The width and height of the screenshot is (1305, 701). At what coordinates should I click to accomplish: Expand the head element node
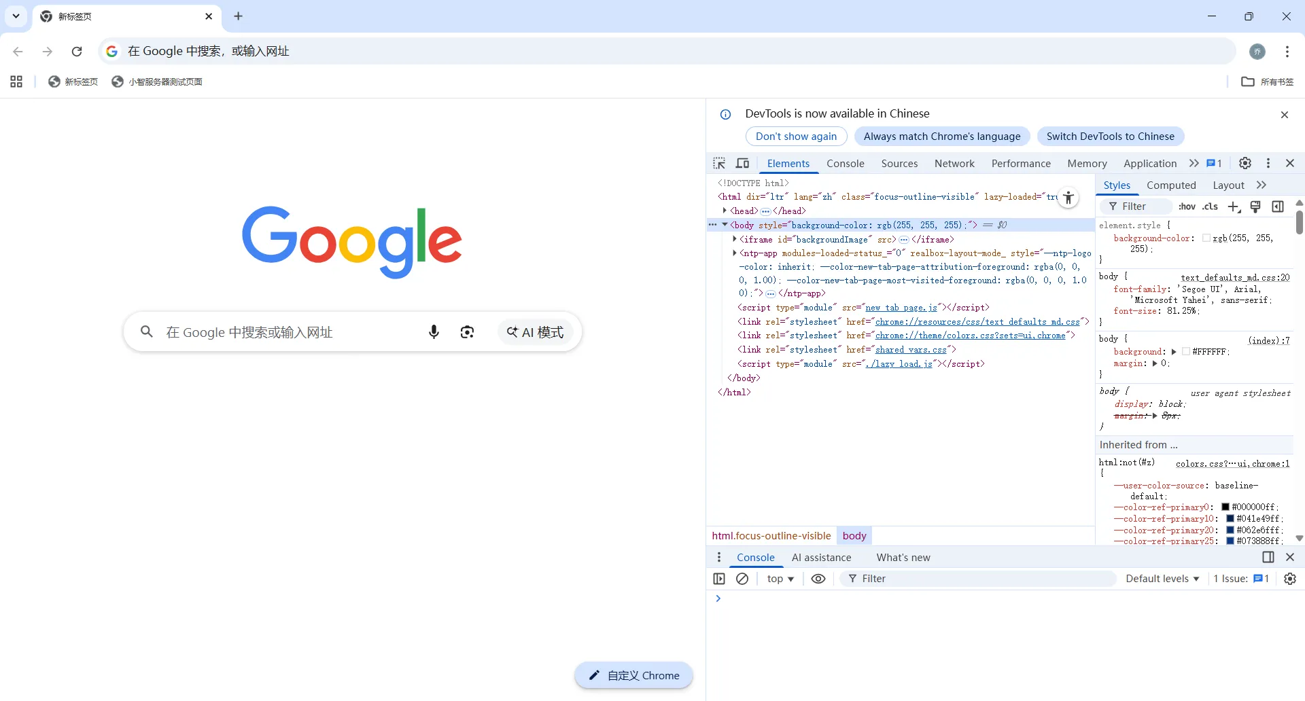(725, 211)
